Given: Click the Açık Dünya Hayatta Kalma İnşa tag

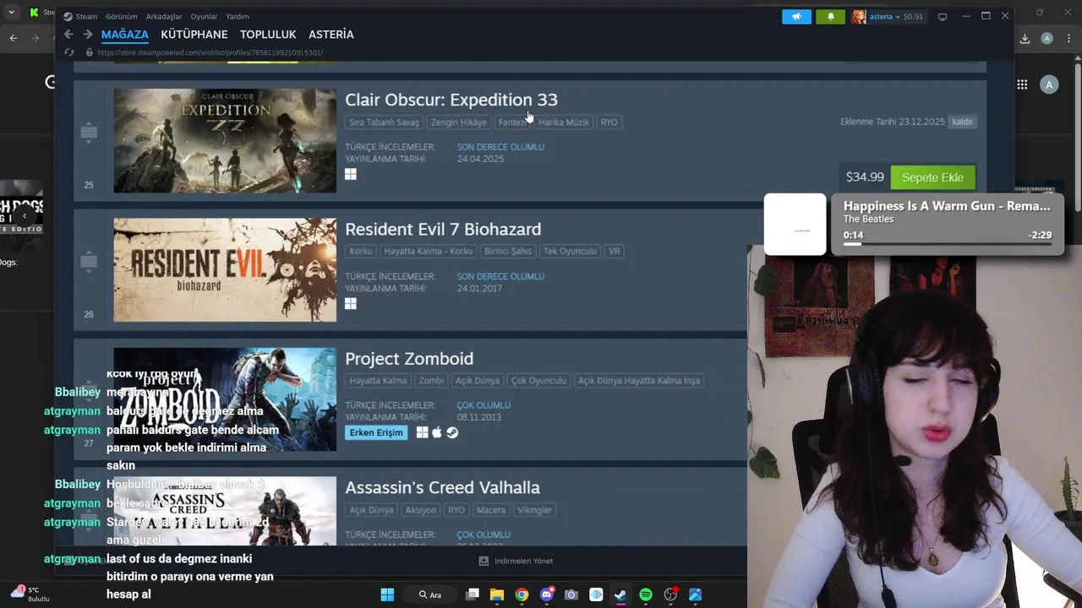Looking at the screenshot, I should [x=639, y=381].
